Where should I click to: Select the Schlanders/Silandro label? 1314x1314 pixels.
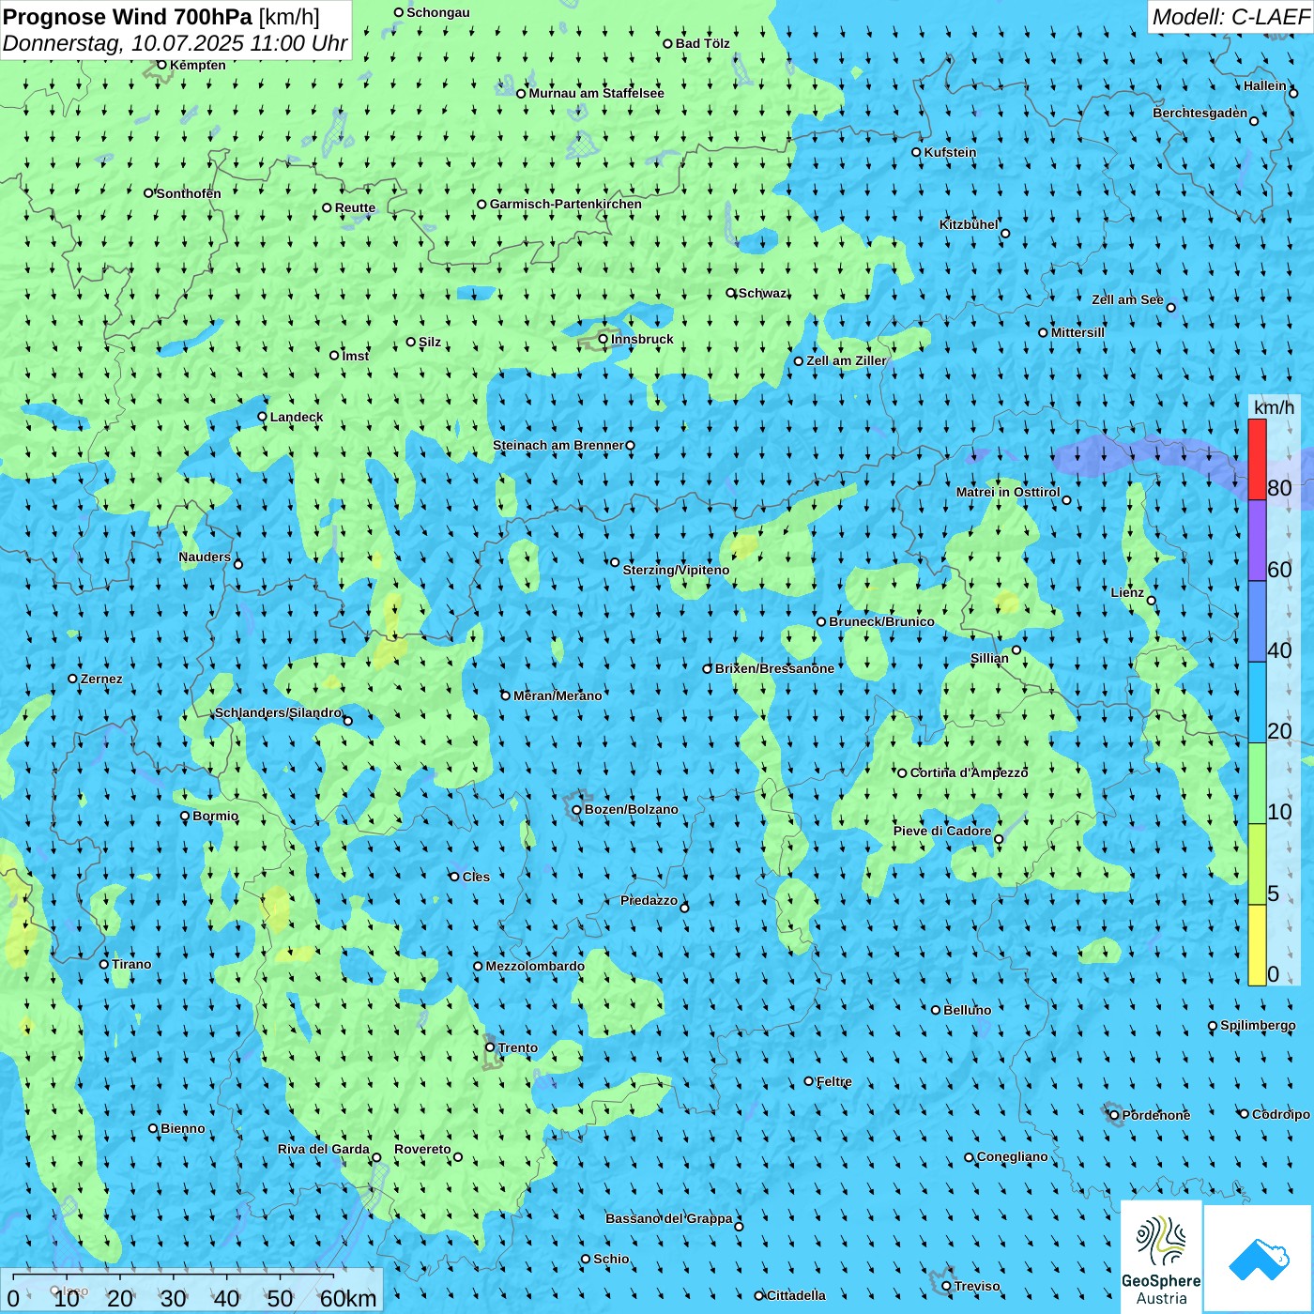(x=278, y=712)
